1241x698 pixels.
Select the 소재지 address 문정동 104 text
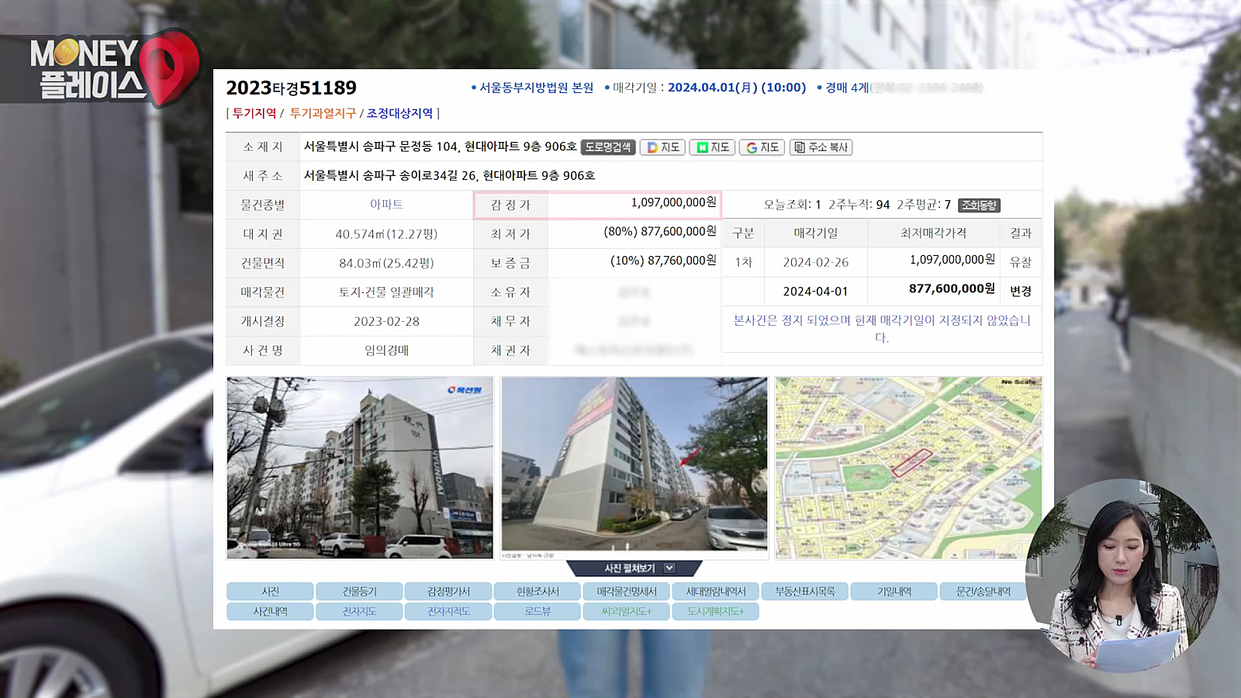[x=440, y=147]
